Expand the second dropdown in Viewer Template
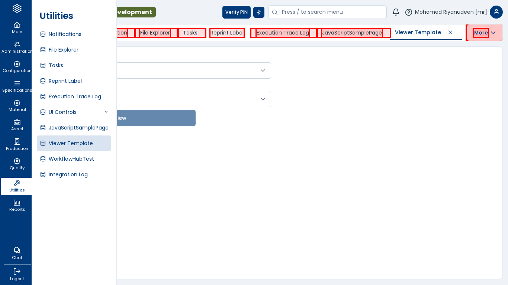Image resolution: width=508 pixels, height=285 pixels. (263, 99)
